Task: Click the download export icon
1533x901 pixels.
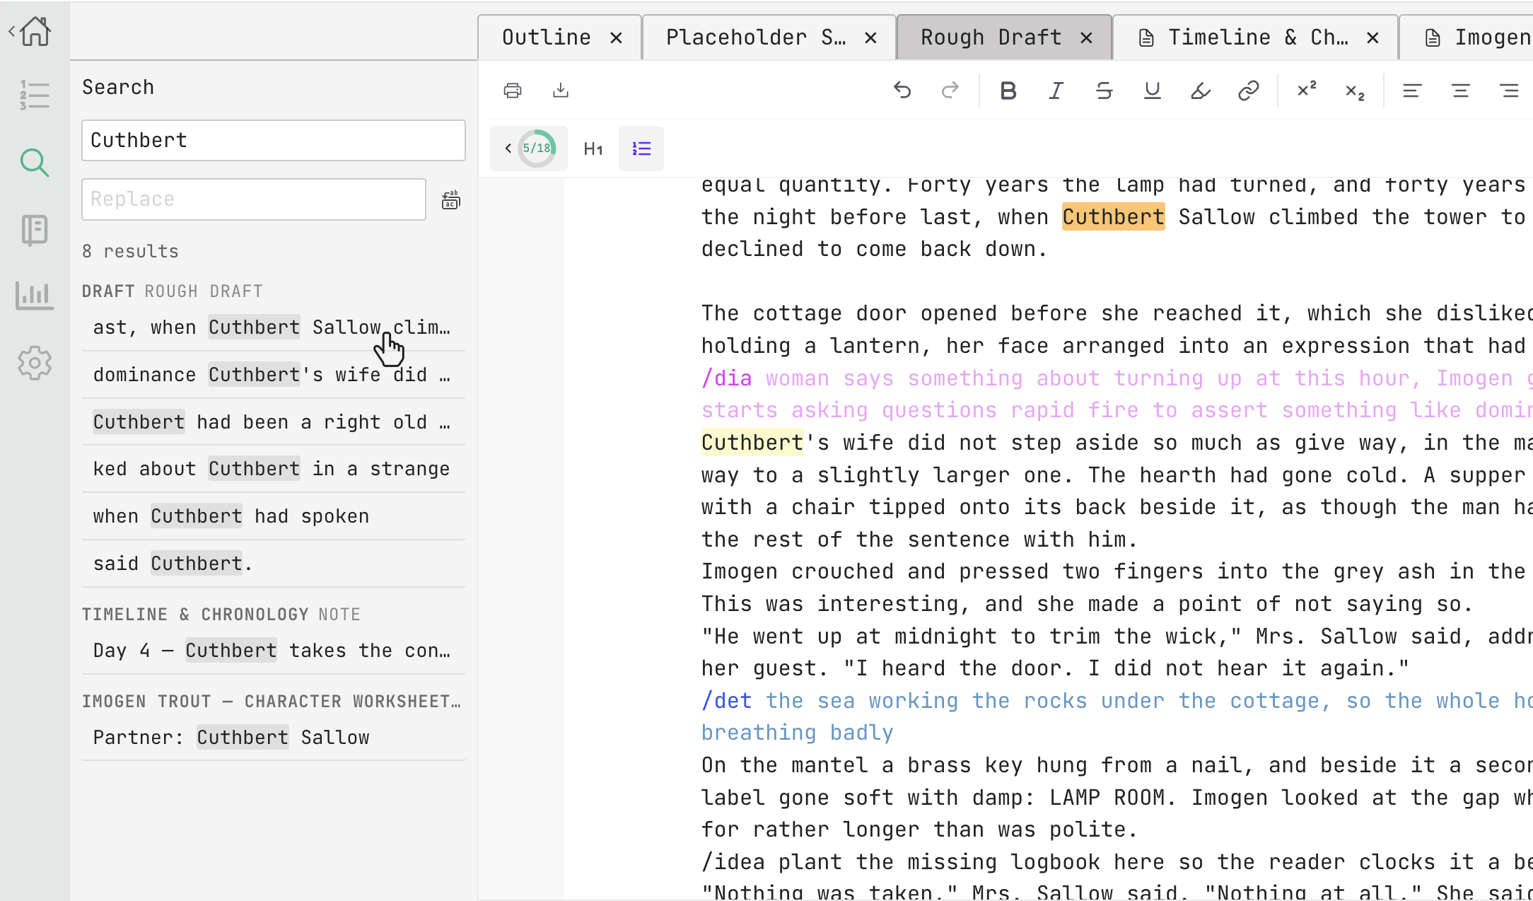Action: tap(561, 91)
